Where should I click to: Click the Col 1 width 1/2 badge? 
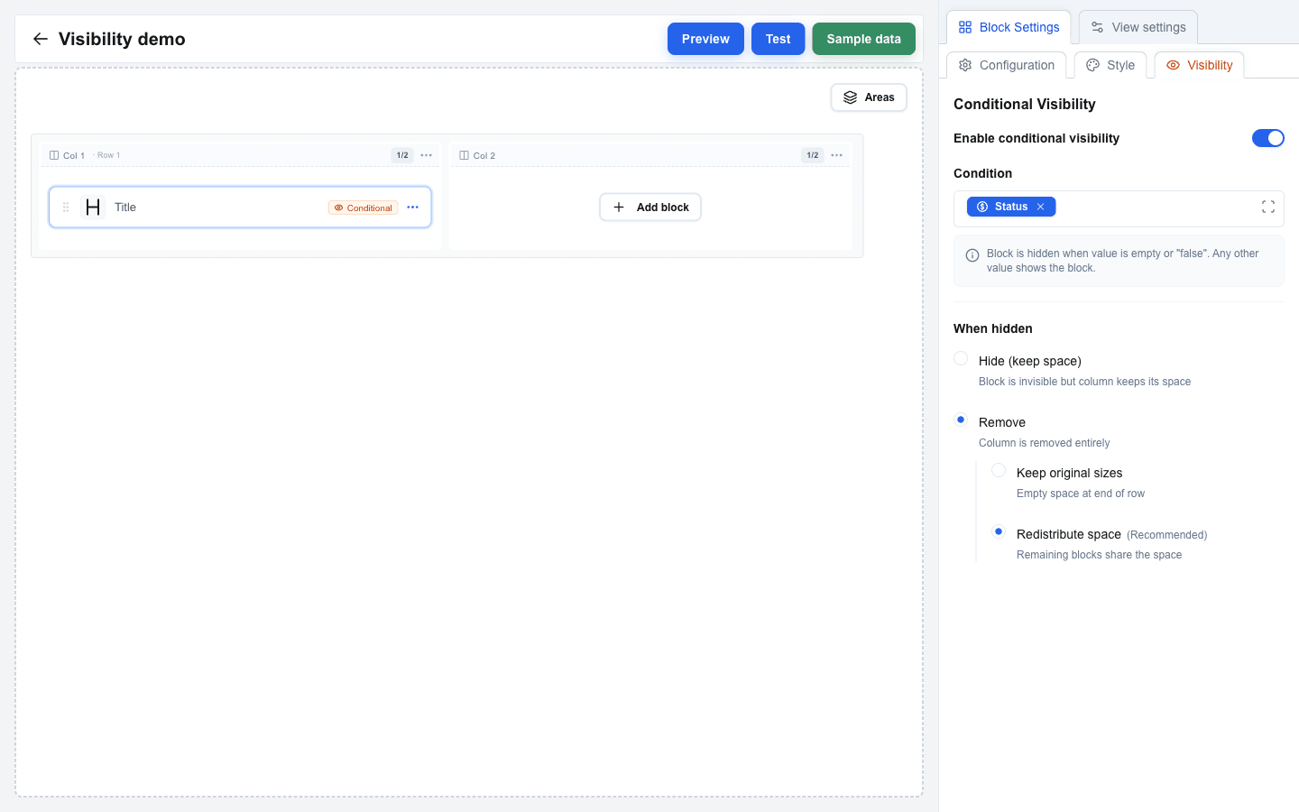pyautogui.click(x=402, y=155)
